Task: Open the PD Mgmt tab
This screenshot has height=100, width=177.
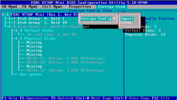Action: pyautogui.click(x=30, y=7)
